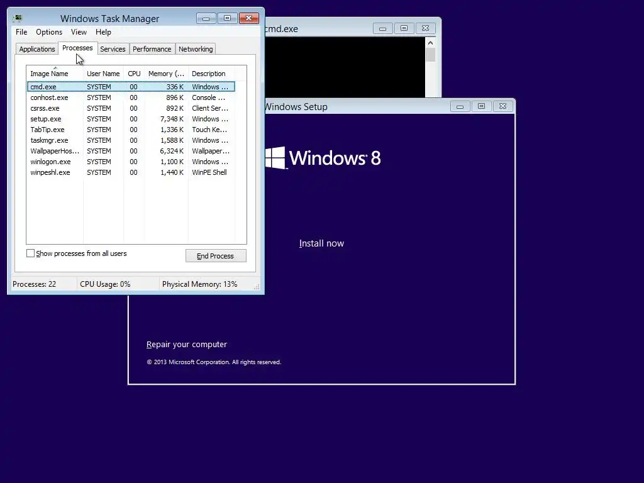Click the cmd.exe vertical scrollbar thumb
Image resolution: width=644 pixels, height=483 pixels.
(430, 55)
